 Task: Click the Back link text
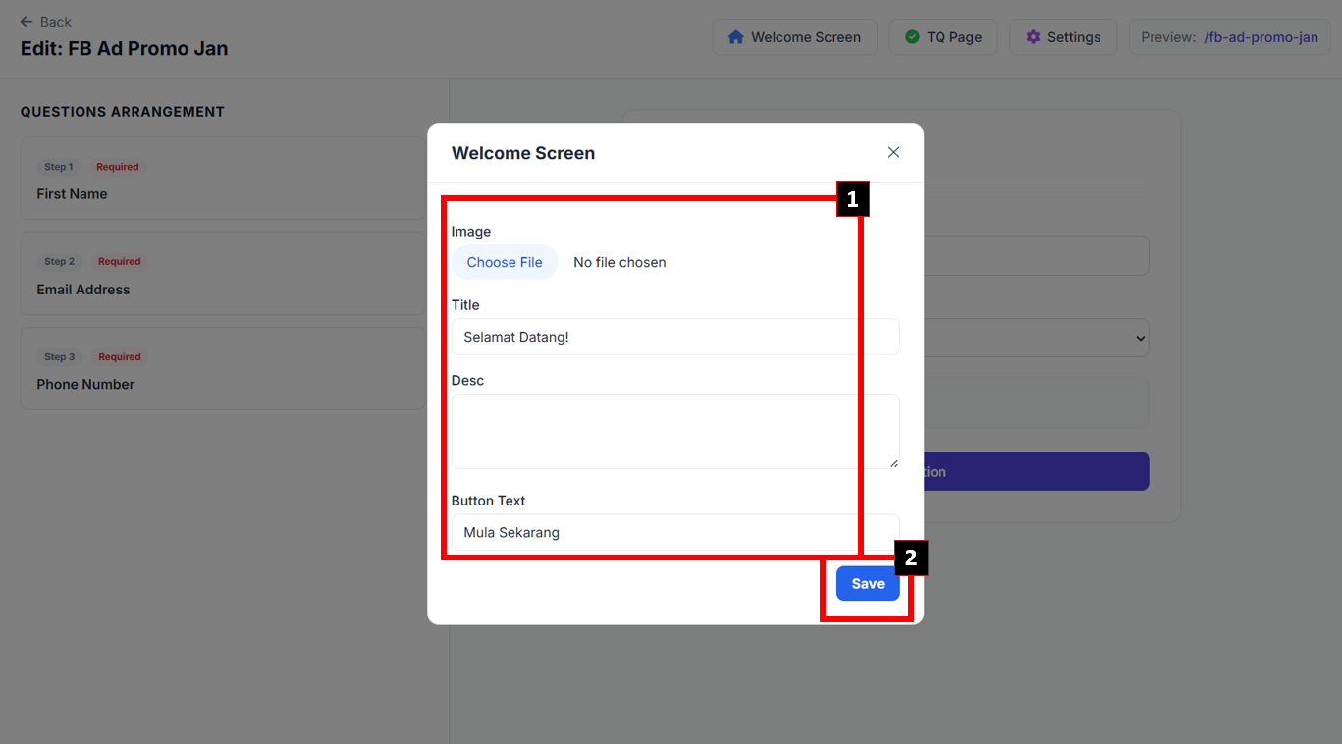coord(56,22)
